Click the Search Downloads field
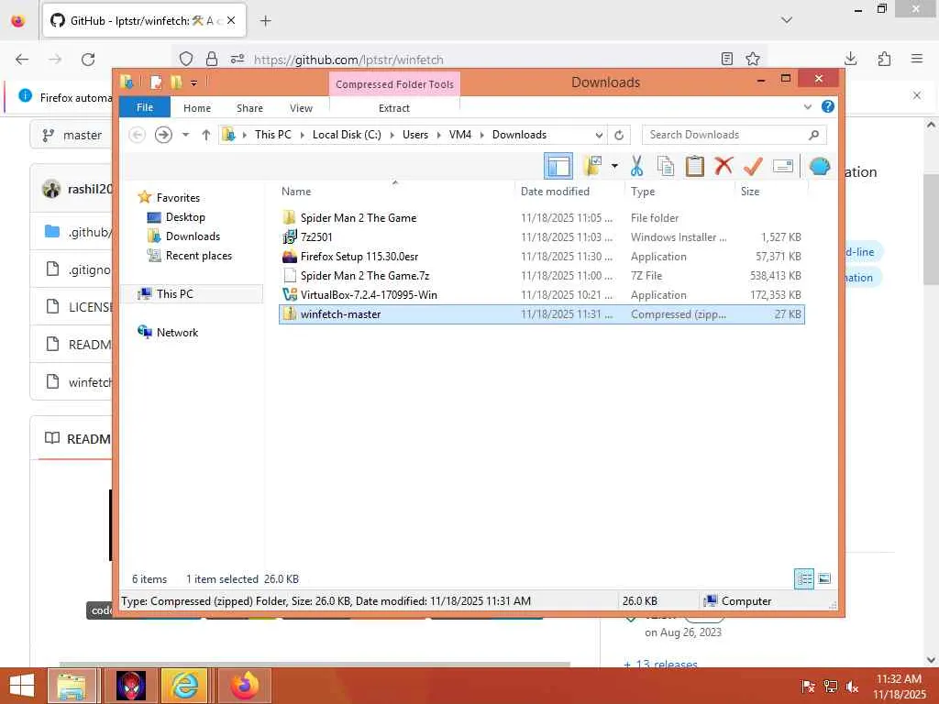Screen dimensions: 939x704 [735, 135]
